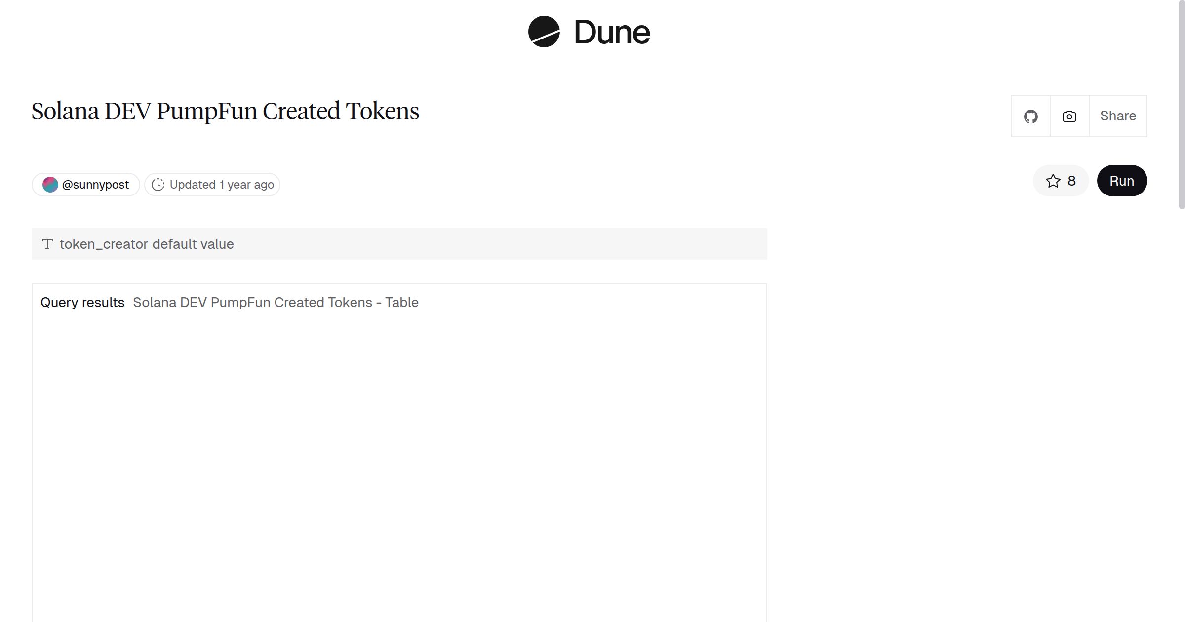Open the Updated 1 year ago details

click(x=211, y=185)
